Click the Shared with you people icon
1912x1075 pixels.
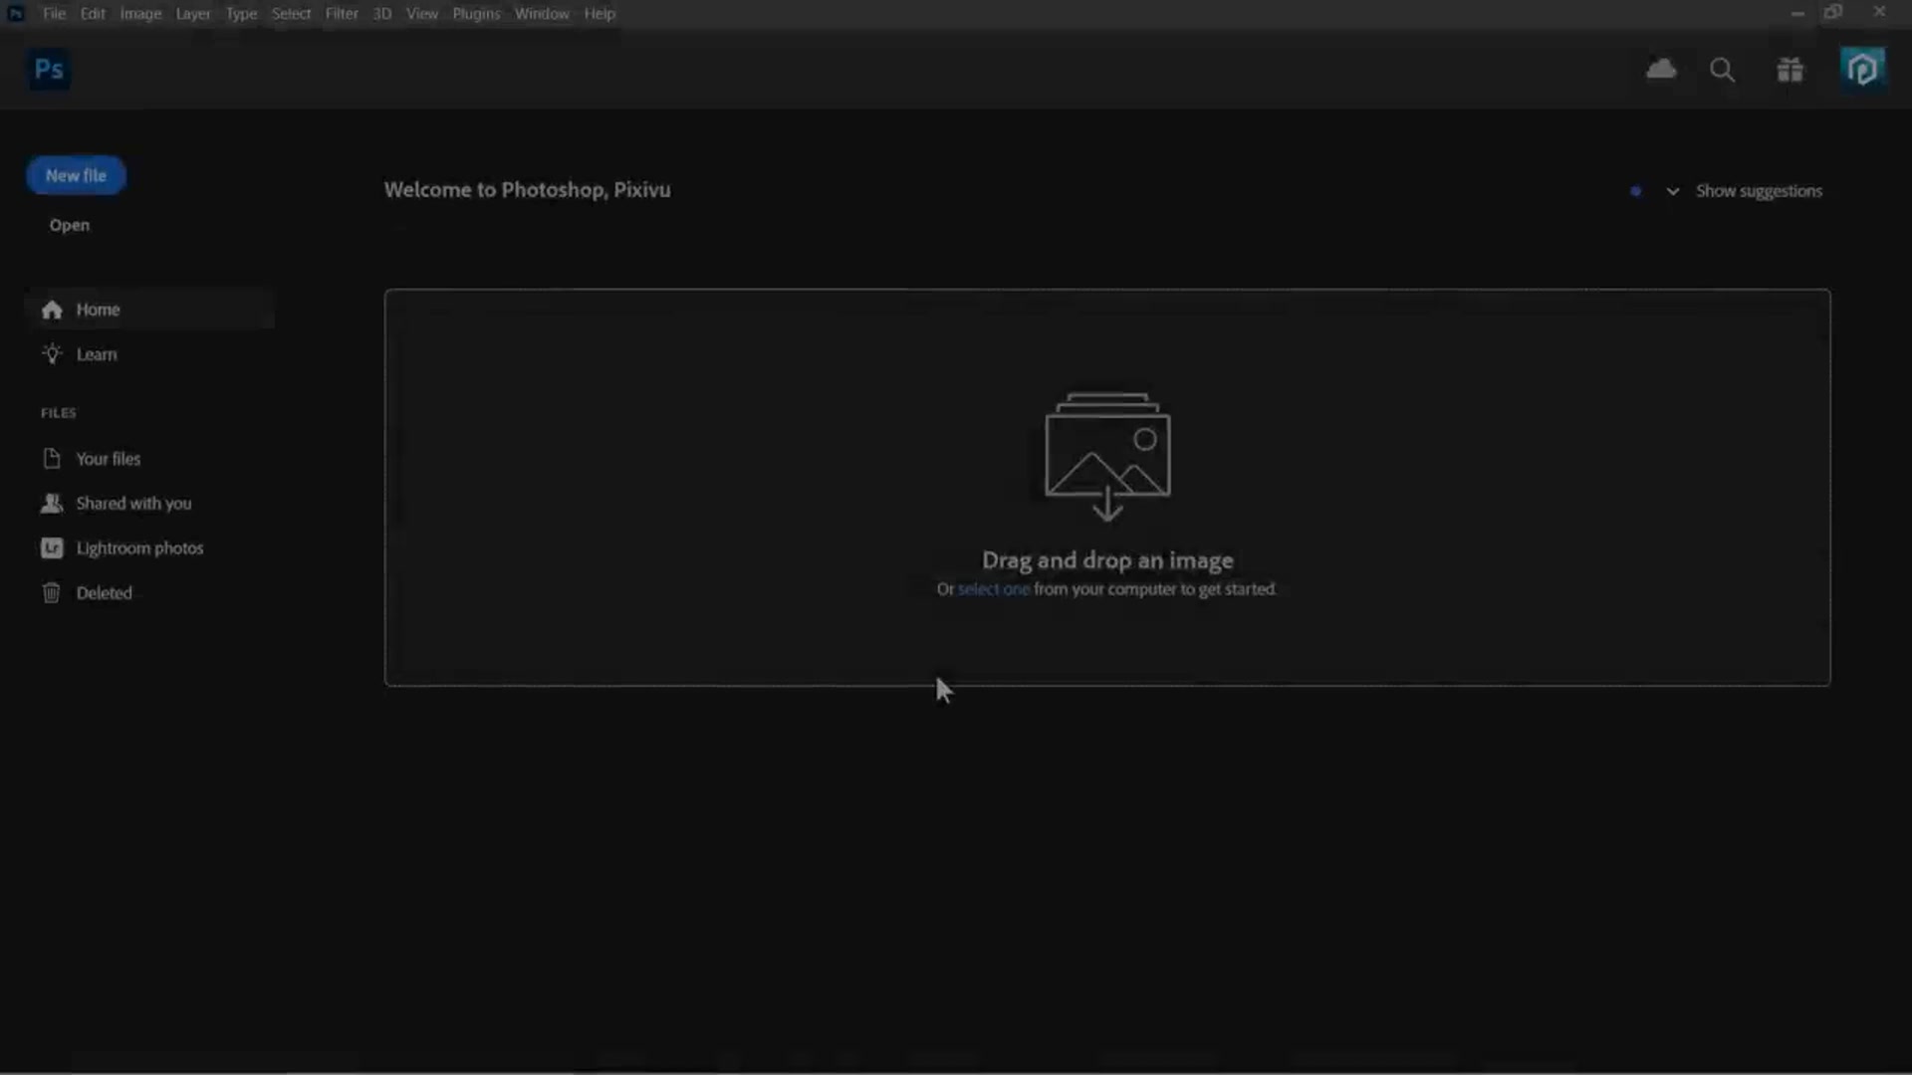[52, 504]
